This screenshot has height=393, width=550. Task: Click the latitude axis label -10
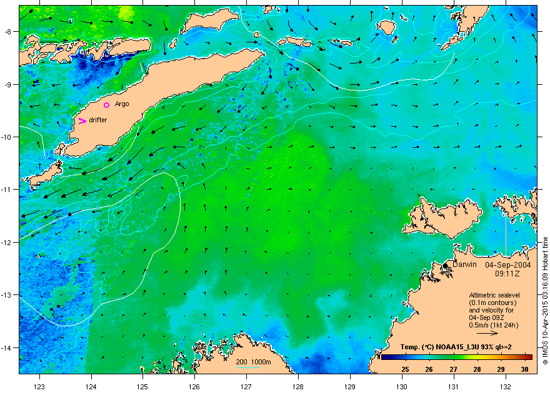pyautogui.click(x=6, y=137)
